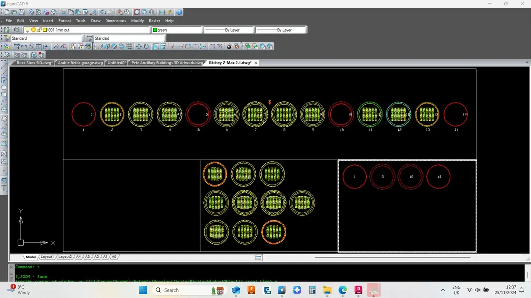Select the Polygon tool in the left toolbar
The width and height of the screenshot is (531, 298).
pyautogui.click(x=4, y=87)
